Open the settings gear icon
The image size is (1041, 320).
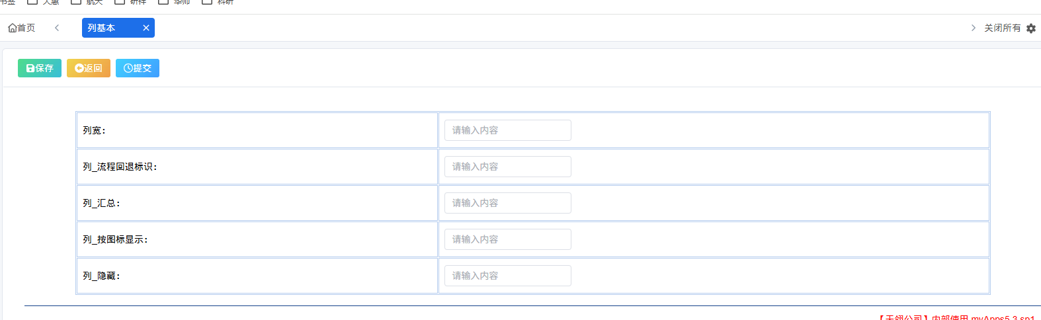1031,28
